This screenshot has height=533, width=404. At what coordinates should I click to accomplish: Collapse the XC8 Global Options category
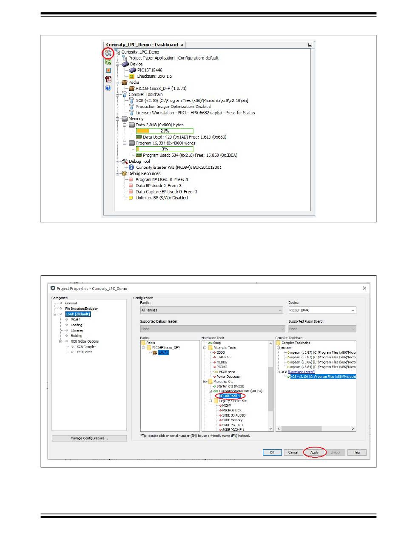pos(61,341)
